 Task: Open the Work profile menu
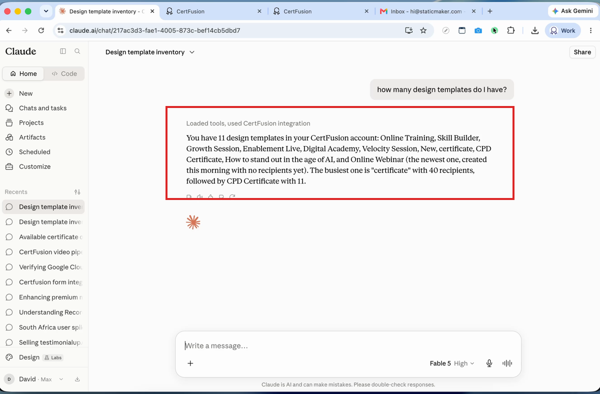tap(563, 30)
